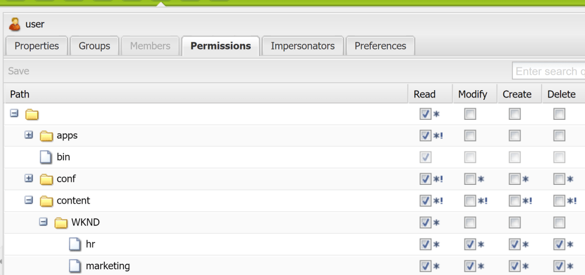Click the bin file icon
The width and height of the screenshot is (585, 275).
pos(46,157)
